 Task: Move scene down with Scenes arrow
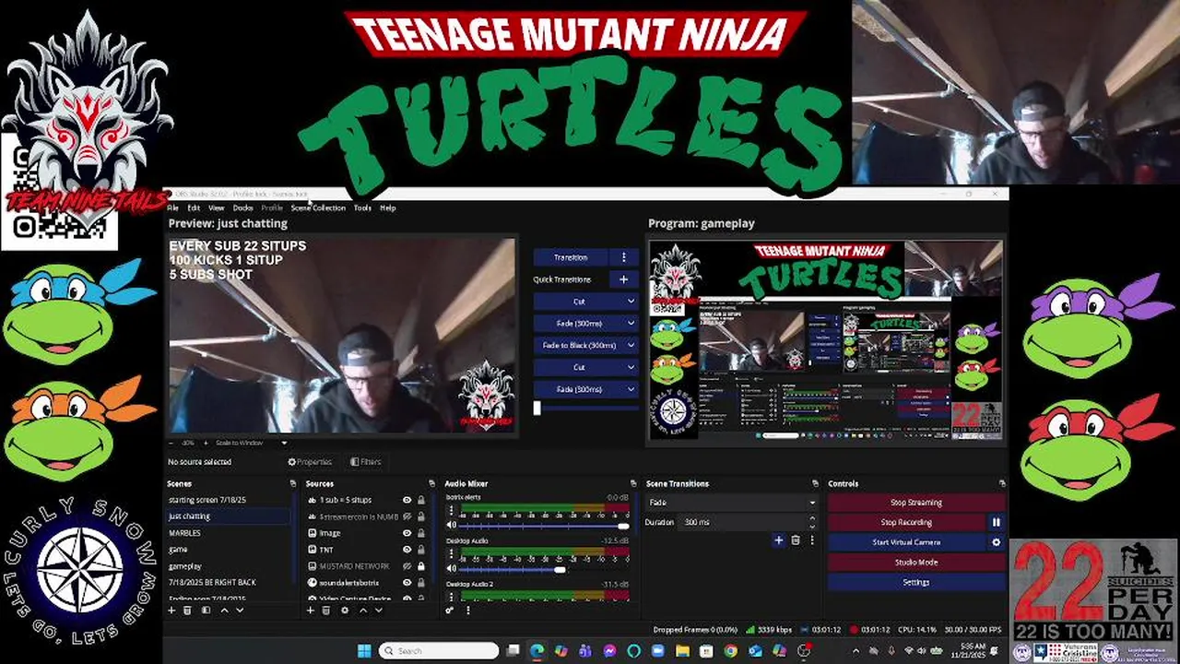240,611
